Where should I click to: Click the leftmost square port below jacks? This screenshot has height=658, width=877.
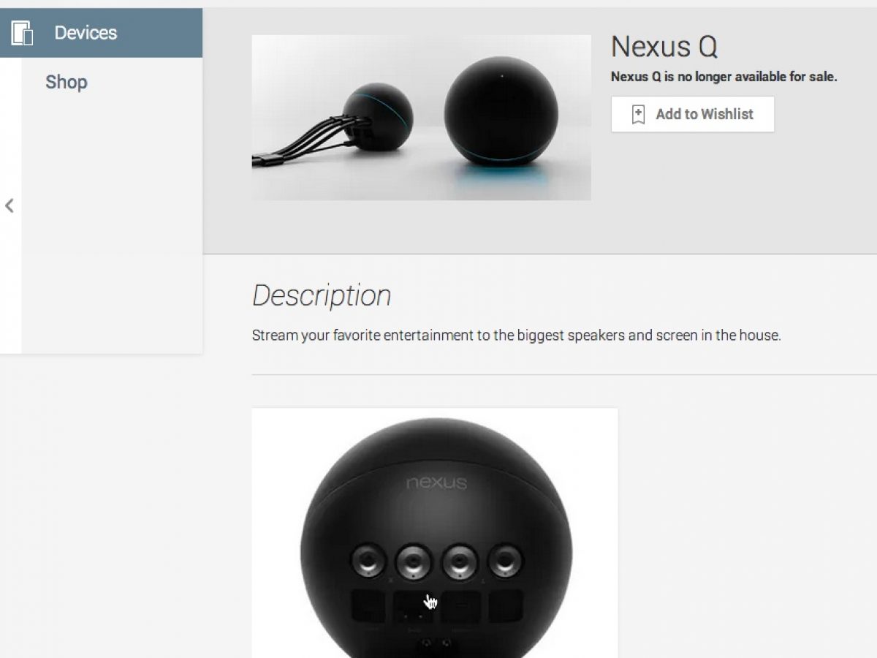coord(368,608)
